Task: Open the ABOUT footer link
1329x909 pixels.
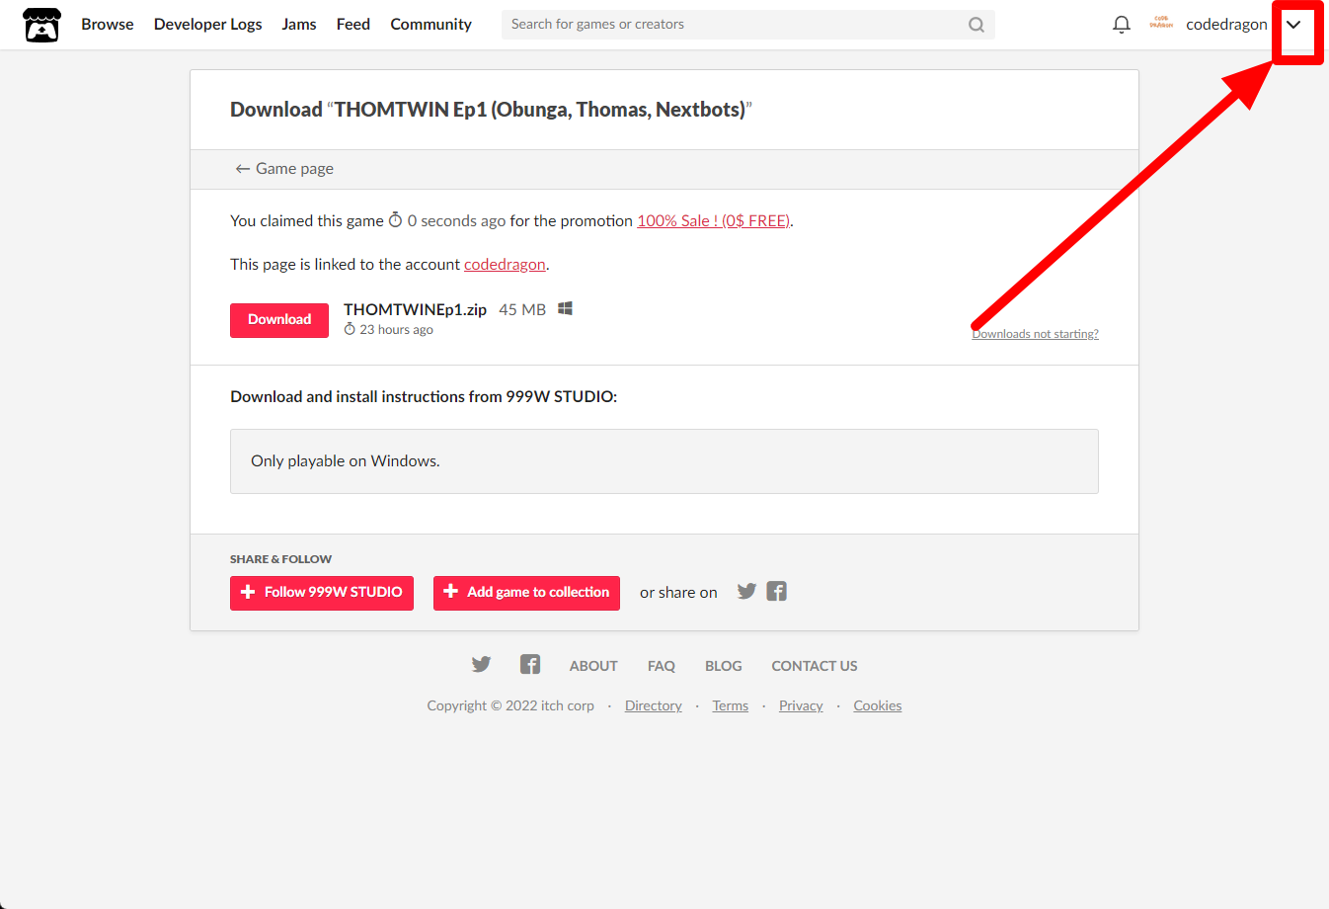Action: point(593,666)
